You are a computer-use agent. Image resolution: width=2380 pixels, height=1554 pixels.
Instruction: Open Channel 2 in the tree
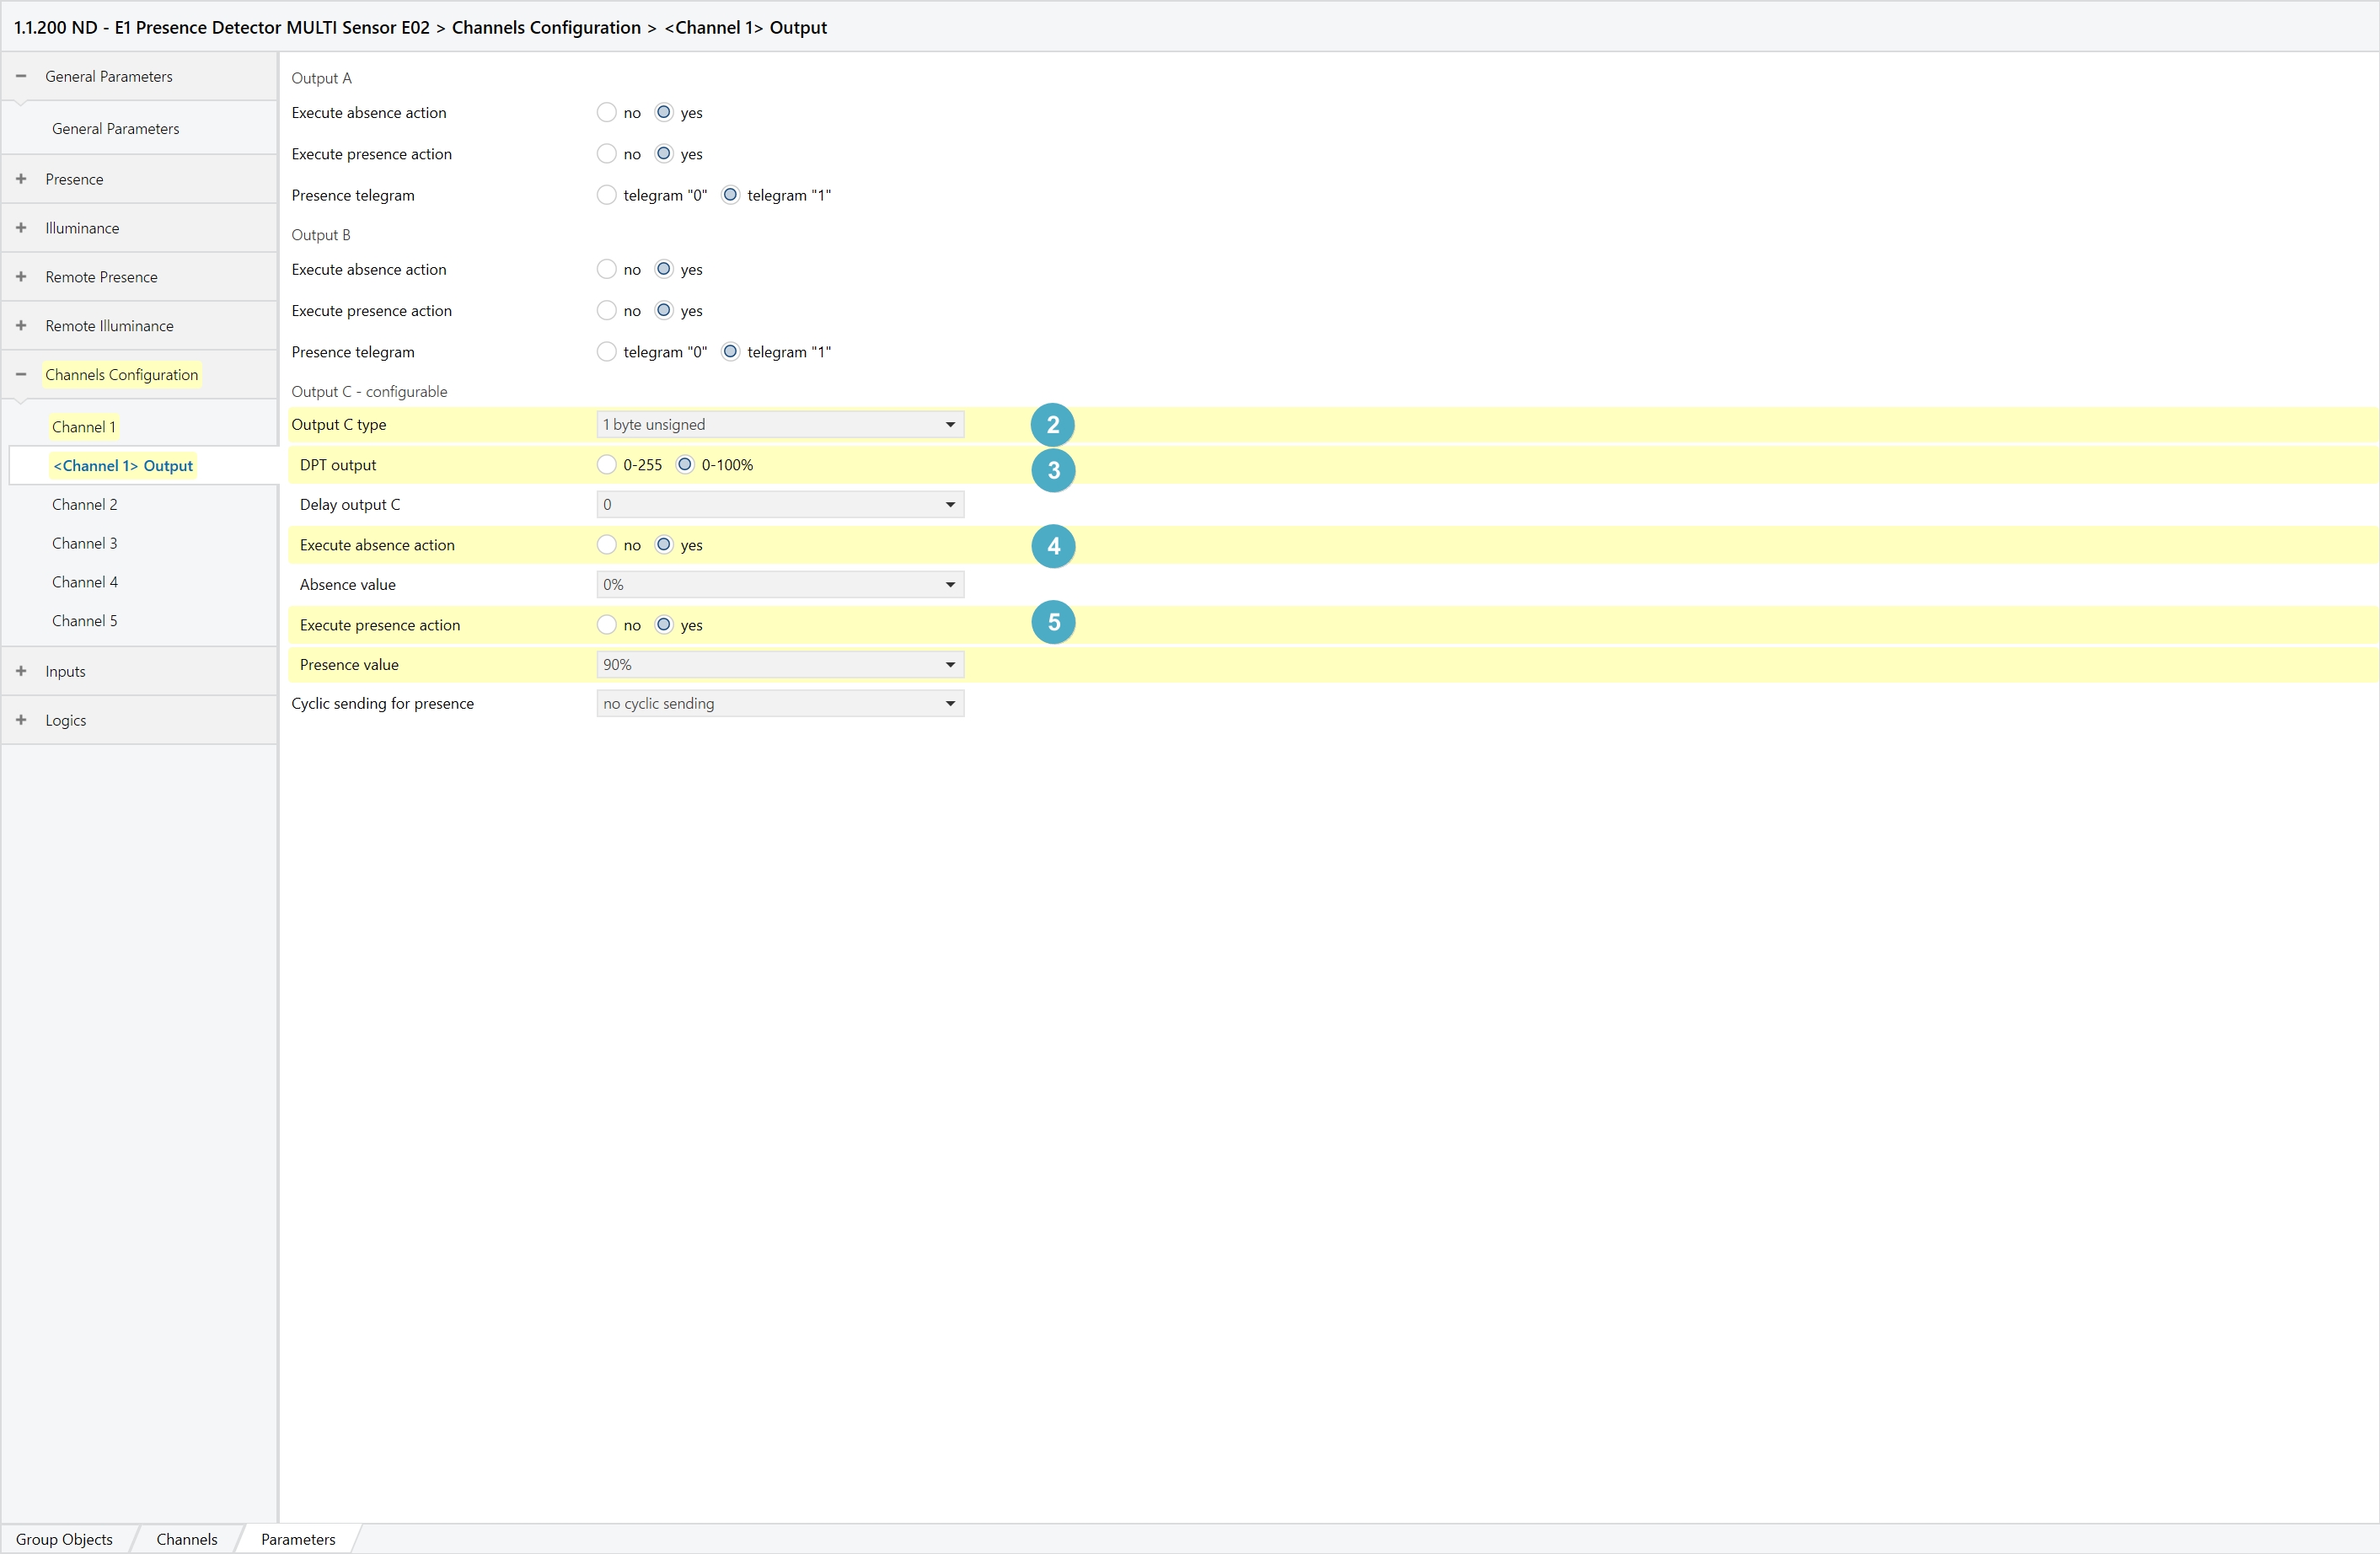[85, 505]
